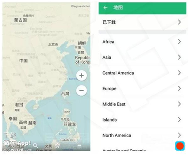The height and width of the screenshot is (155, 189).
Task: Zoom out with the minus button
Action: click(x=82, y=90)
